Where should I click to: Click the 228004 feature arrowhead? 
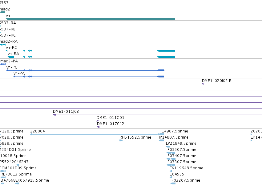click(31, 134)
